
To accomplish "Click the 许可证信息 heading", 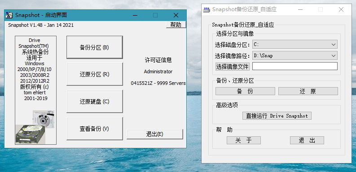I will point(158,60).
